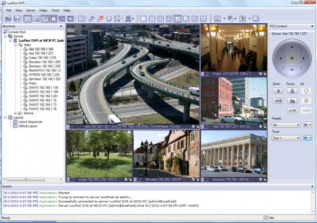Screen dimensions: 317x223
Task: Click the Zoom in button
Action: tap(278, 90)
